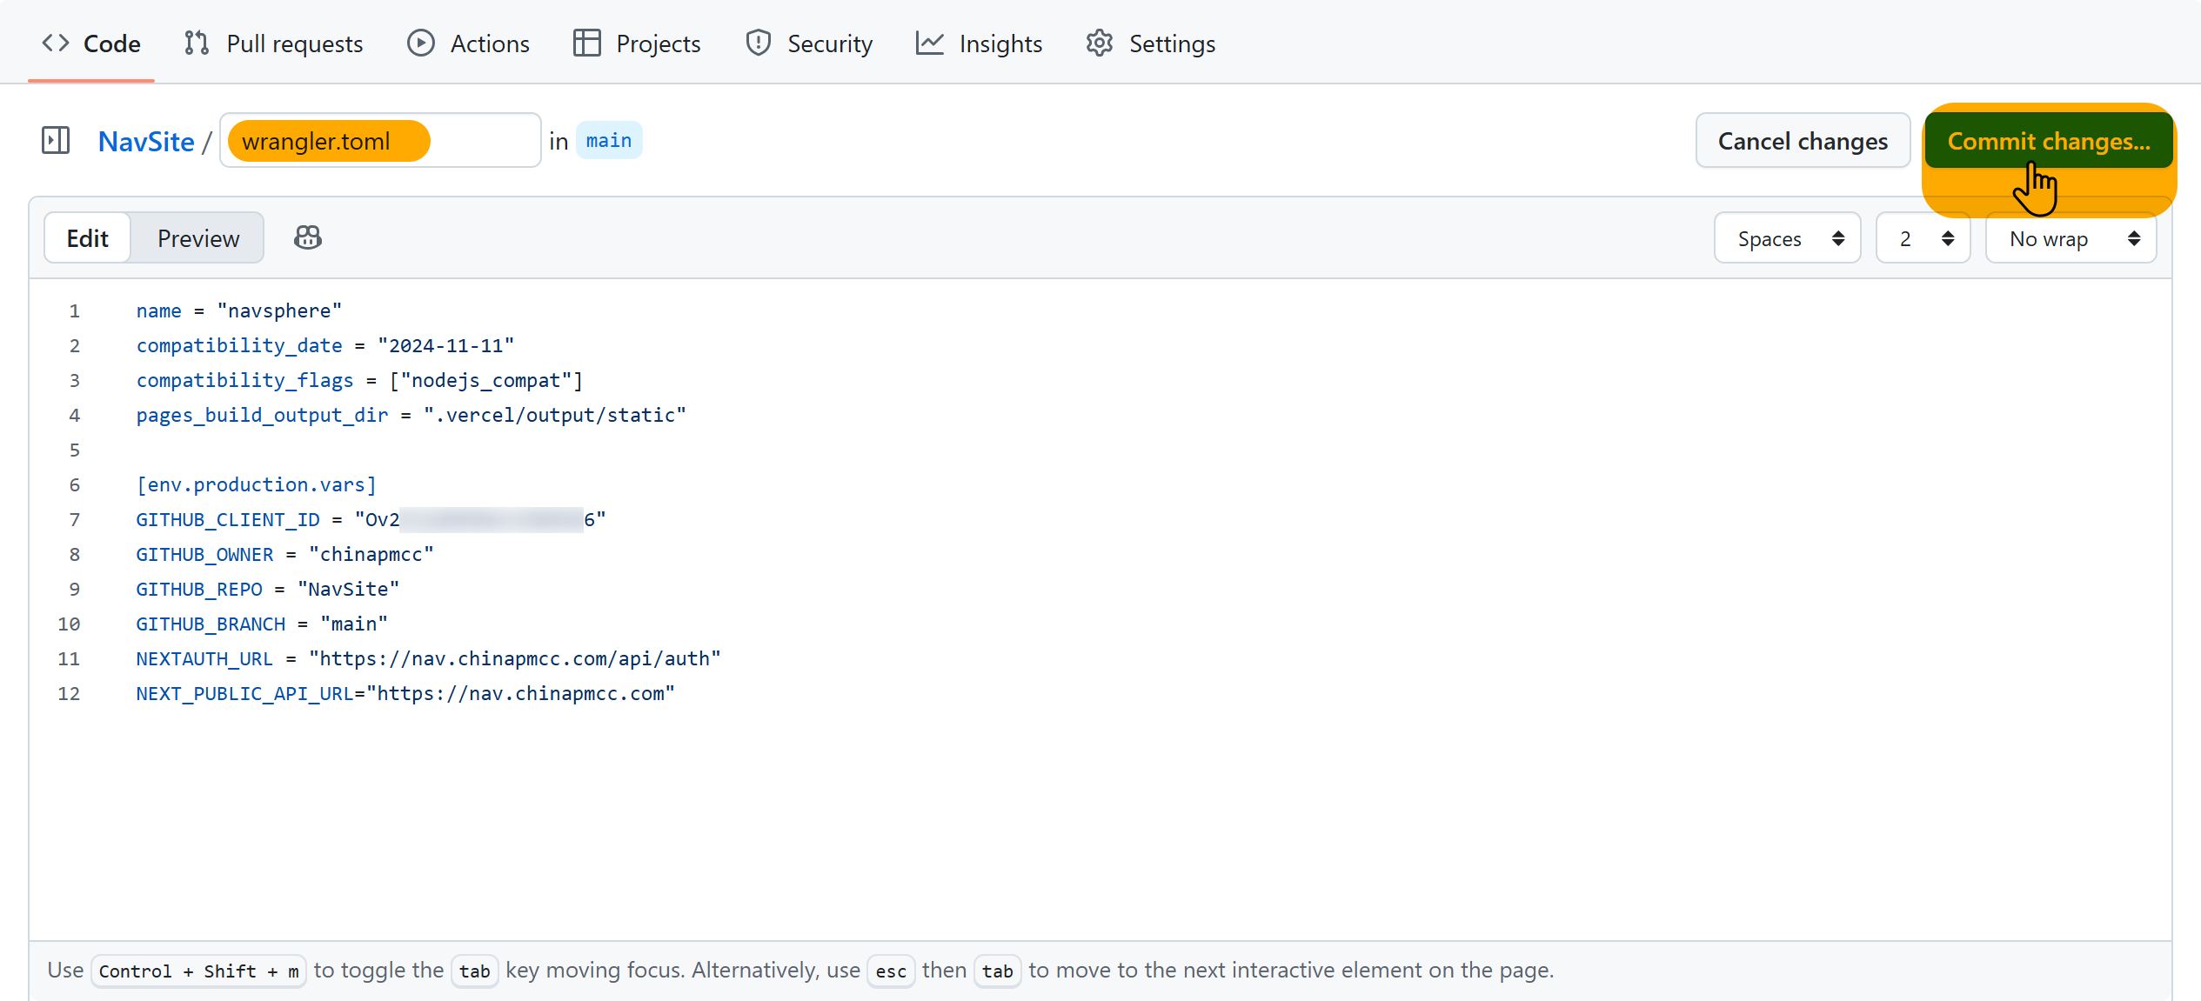Go to the Insights tab

pos(1000,43)
